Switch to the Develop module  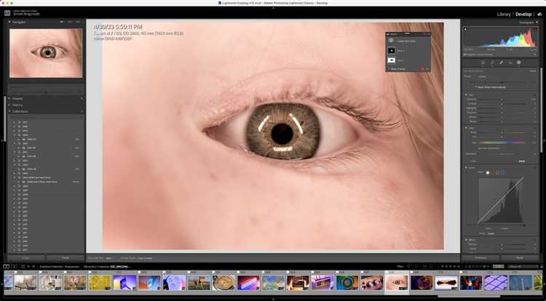tap(523, 15)
